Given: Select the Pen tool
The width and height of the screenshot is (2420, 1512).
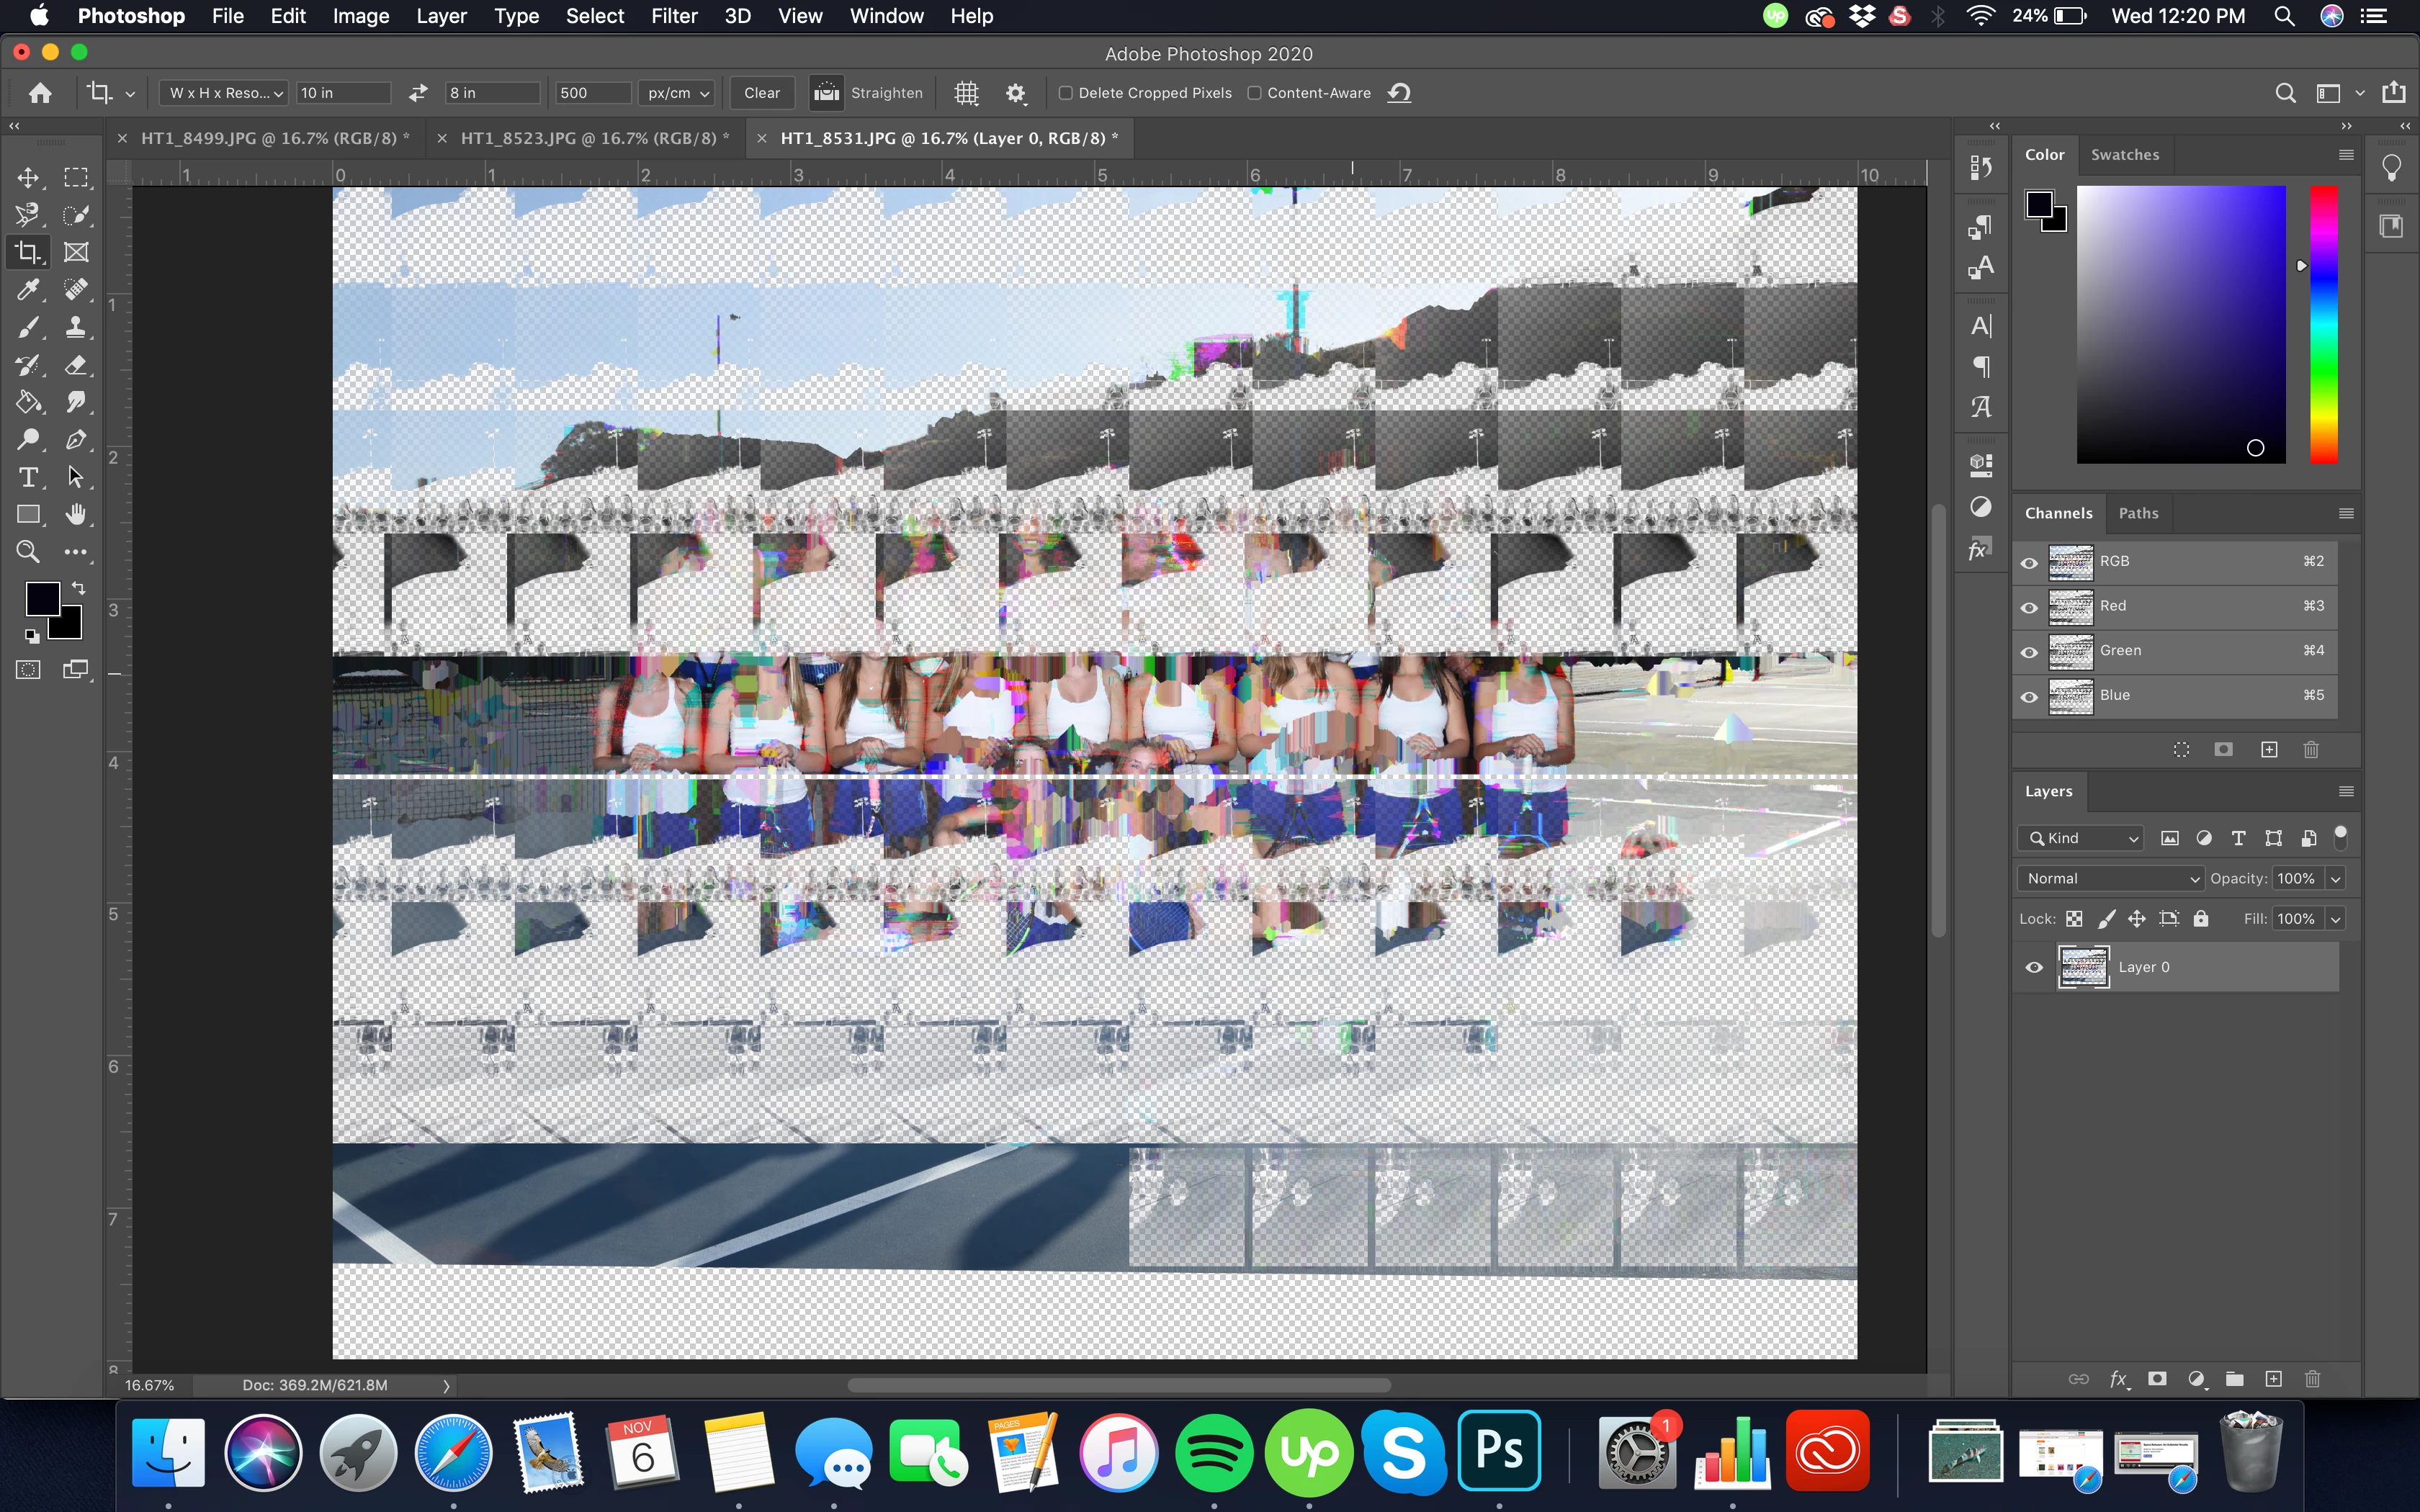Looking at the screenshot, I should tap(76, 440).
